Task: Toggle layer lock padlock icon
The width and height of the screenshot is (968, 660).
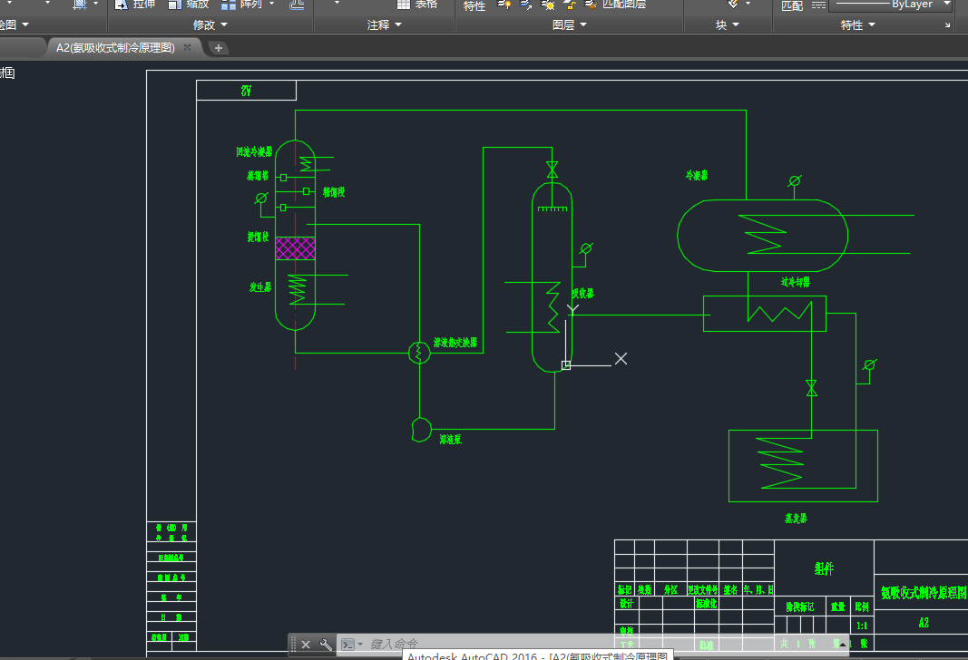Action: pyautogui.click(x=569, y=5)
